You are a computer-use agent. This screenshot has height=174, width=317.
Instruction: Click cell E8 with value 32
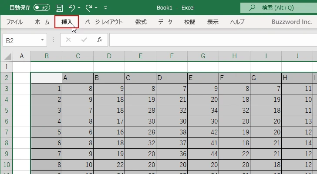140,143
